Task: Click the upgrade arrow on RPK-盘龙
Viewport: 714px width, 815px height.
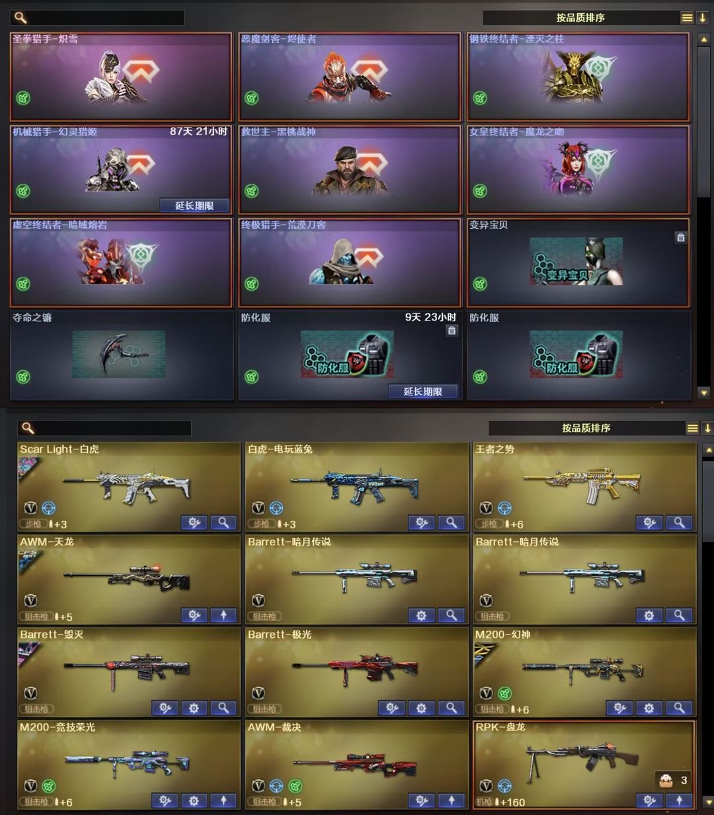Action: coord(679,800)
